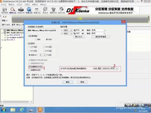
Task: Click the HD0 disk icon in tree
Action: [x=5, y=30]
